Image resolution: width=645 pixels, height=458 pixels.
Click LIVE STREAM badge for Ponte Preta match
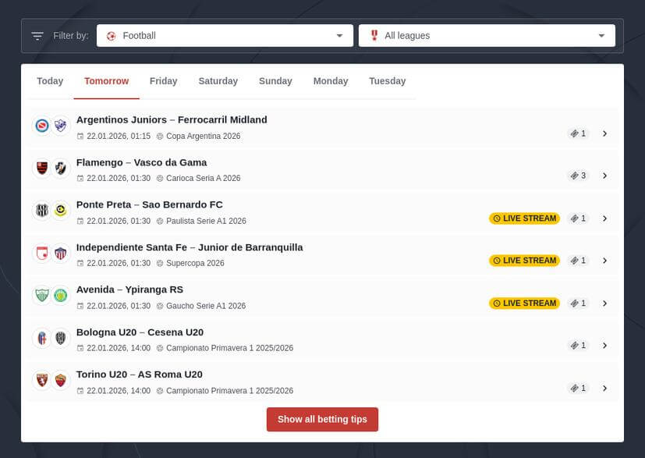tap(524, 218)
